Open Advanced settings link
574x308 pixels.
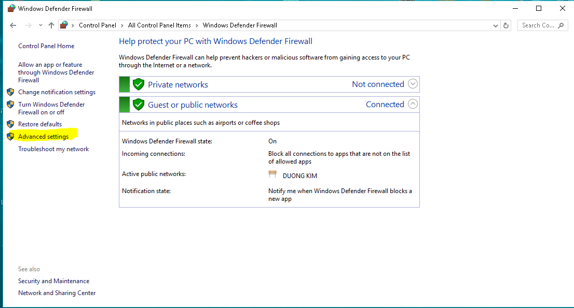[x=43, y=137]
